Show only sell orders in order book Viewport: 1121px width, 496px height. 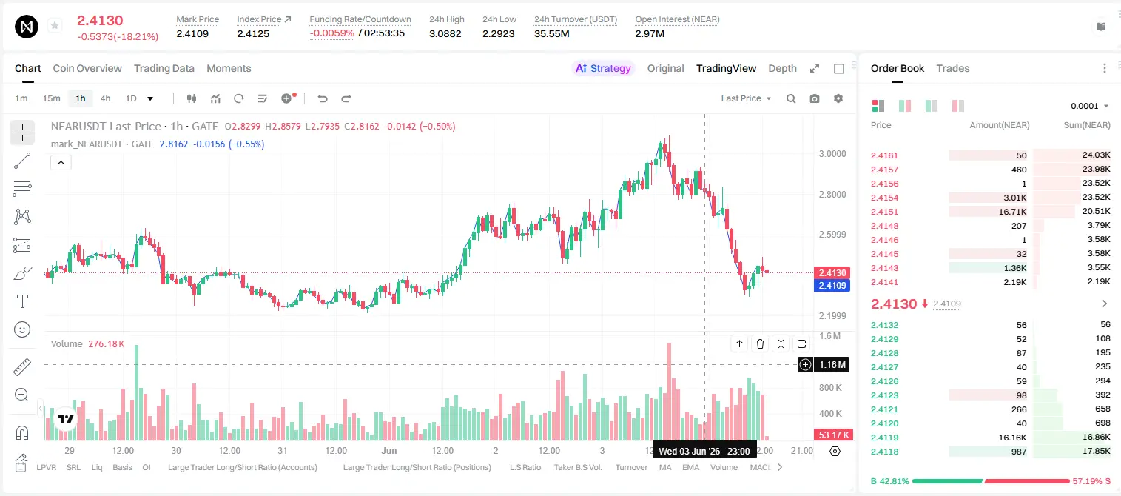pyautogui.click(x=958, y=106)
